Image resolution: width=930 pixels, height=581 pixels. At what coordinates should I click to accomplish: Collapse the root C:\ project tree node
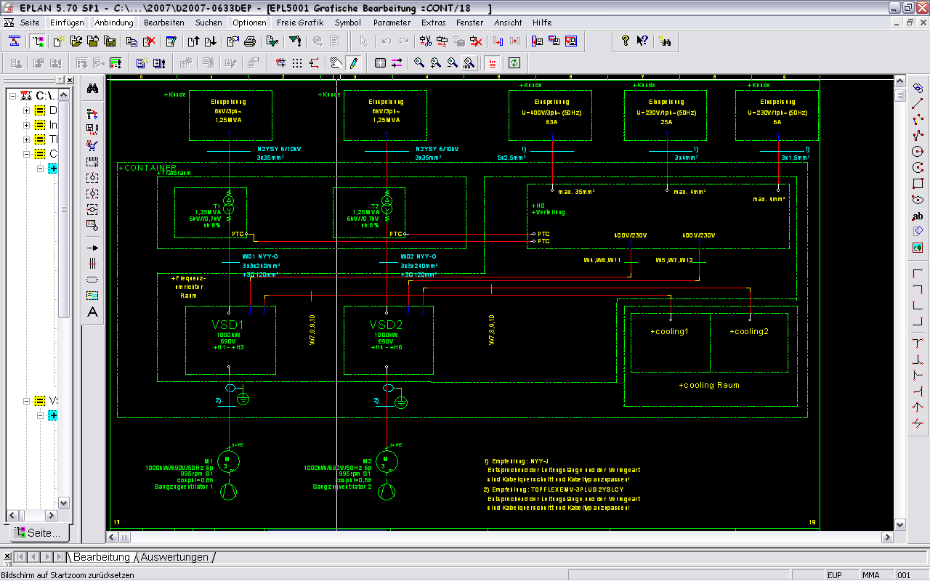click(x=14, y=96)
